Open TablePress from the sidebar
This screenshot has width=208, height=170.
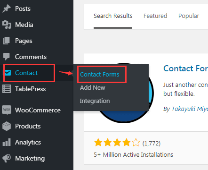tap(31, 89)
